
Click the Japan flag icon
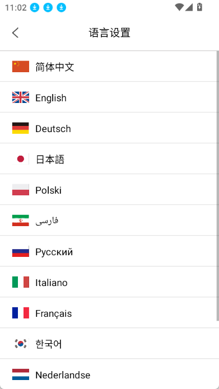[21, 159]
